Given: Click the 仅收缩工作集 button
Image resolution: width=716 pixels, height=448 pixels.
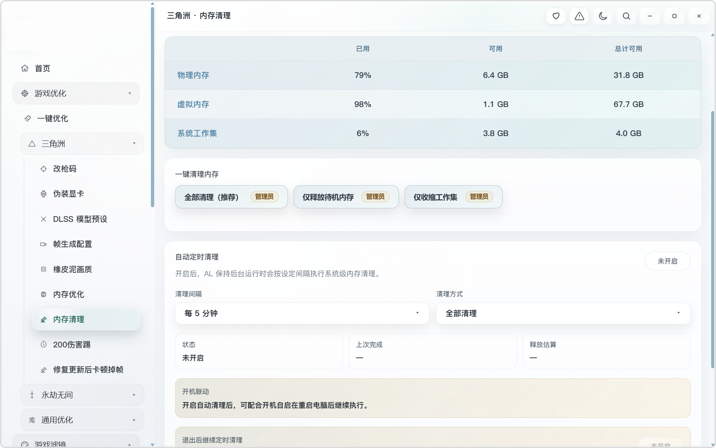Looking at the screenshot, I should click(453, 197).
